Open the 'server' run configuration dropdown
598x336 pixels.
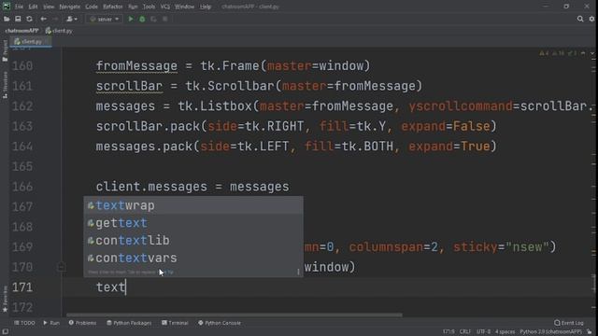104,19
